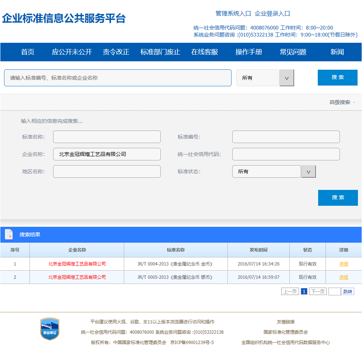Click the 跳转 page jump button
Viewport: 362px width, 354px height.
[x=348, y=292]
